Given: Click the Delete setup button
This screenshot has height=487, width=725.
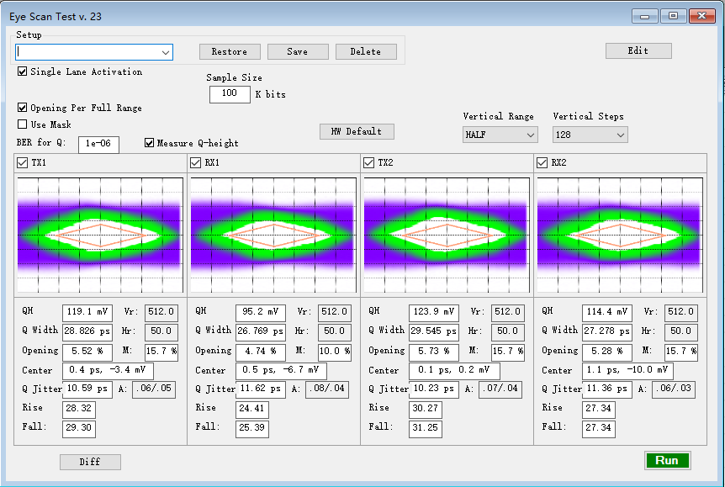Looking at the screenshot, I should (x=366, y=51).
